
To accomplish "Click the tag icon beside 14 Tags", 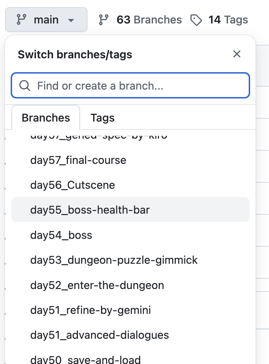I will point(196,20).
